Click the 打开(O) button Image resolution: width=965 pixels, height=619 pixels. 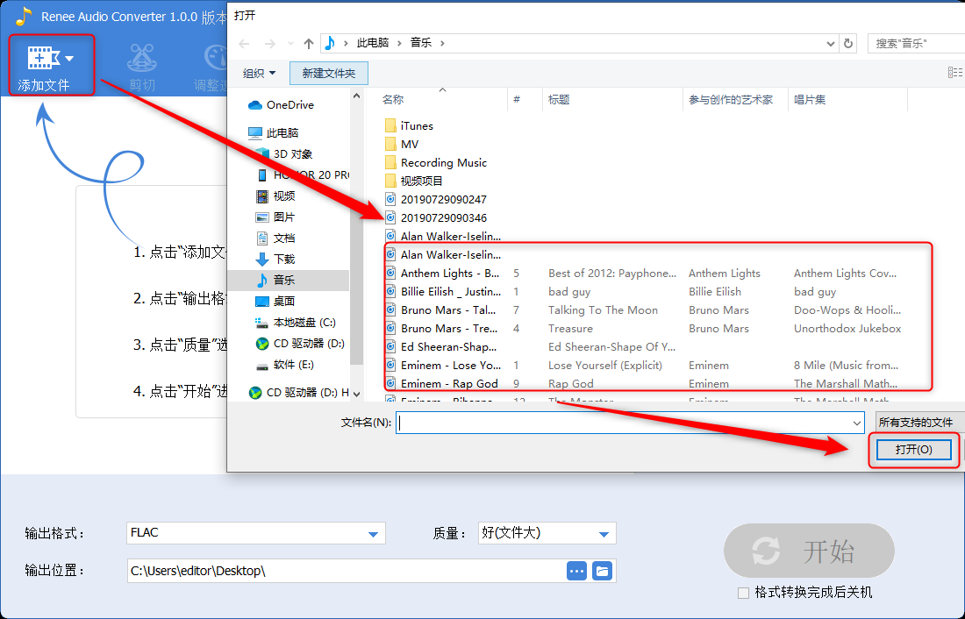click(914, 450)
